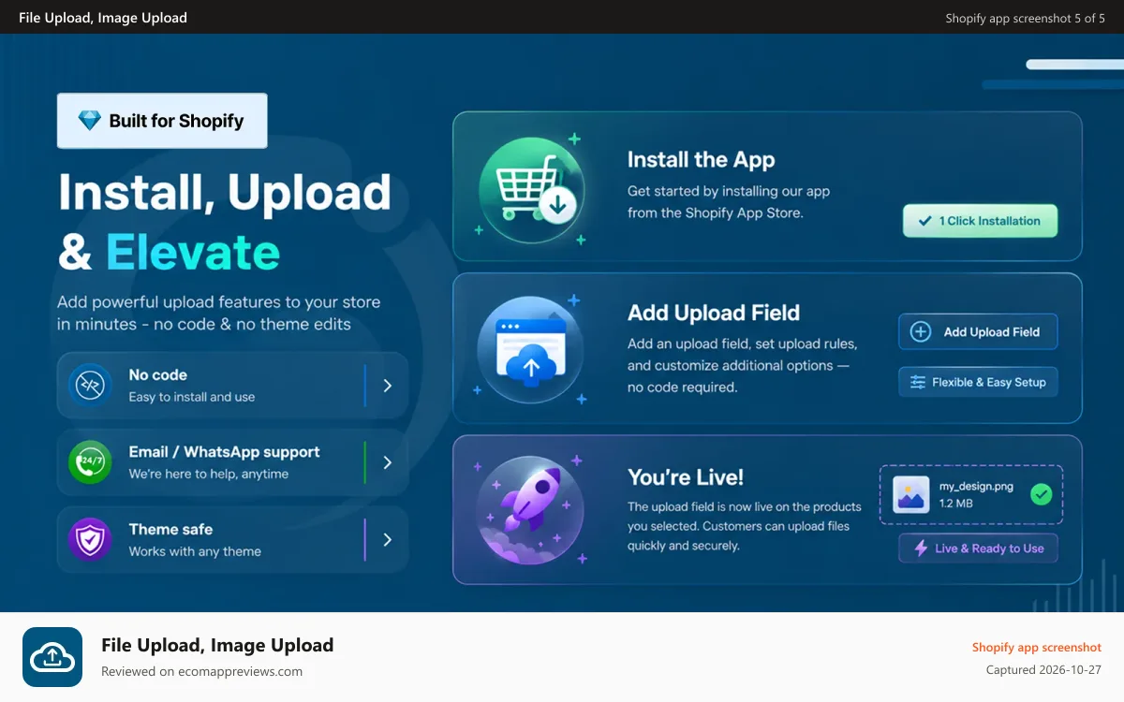Screen dimensions: 1124x702
Task: Expand the Email / WhatsApp support chevron
Action: [x=388, y=462]
